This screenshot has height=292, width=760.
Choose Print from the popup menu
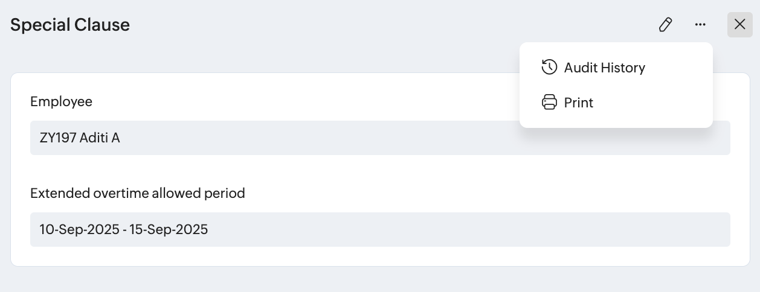[578, 103]
